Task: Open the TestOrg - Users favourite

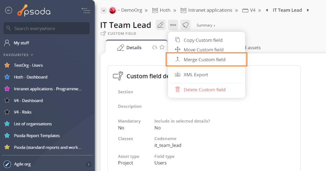Action: tap(28, 65)
